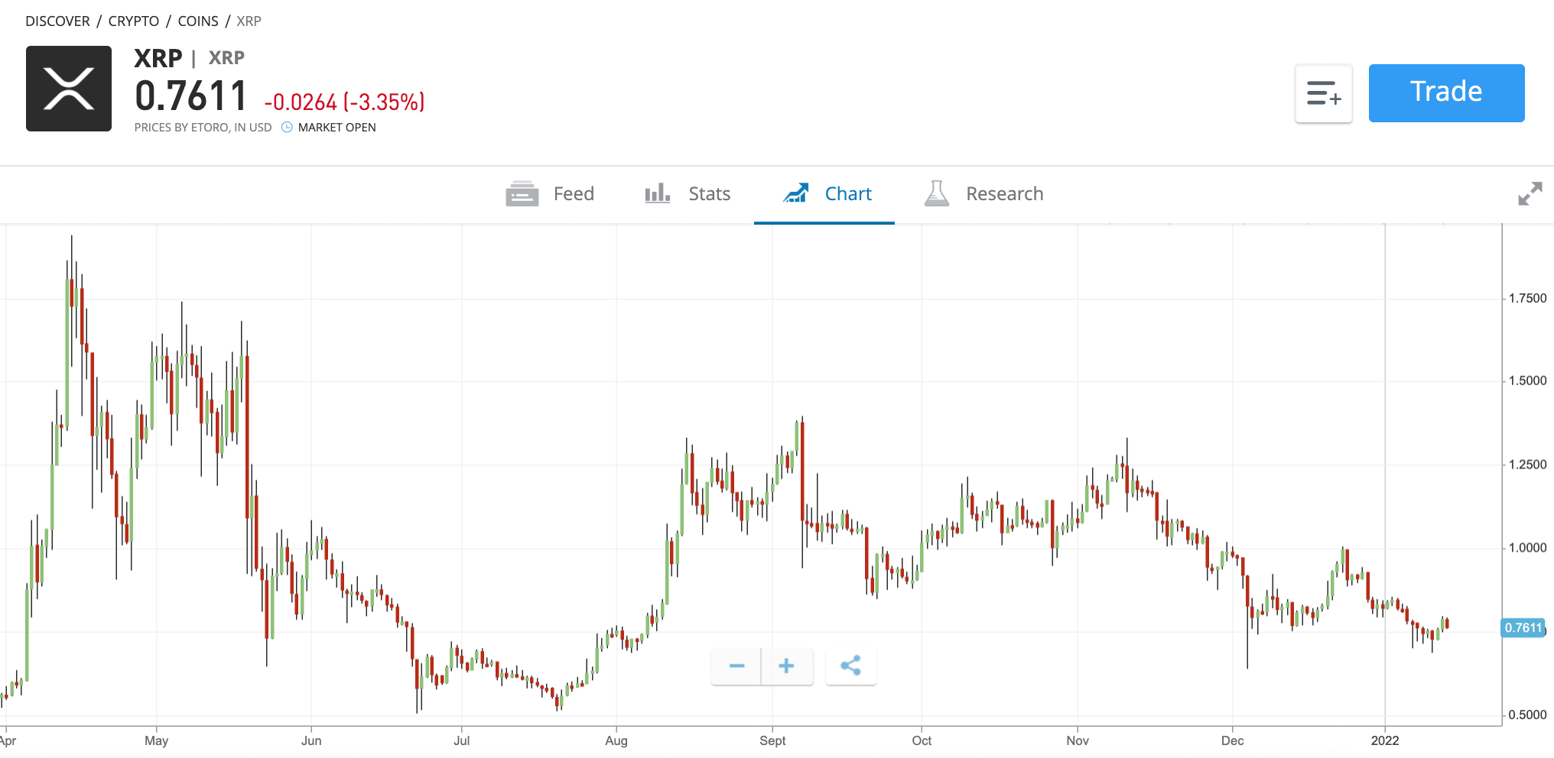Go to DISCOVER breadcrumb
Image resolution: width=1554 pixels, height=758 pixels.
click(x=57, y=21)
